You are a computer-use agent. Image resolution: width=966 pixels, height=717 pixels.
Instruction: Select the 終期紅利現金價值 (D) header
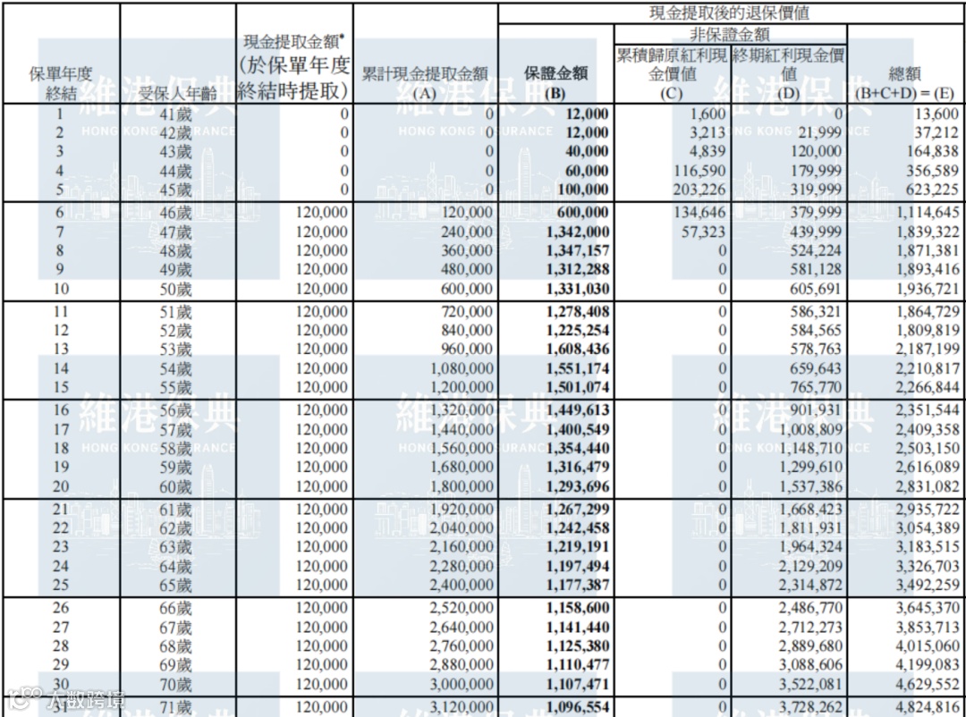788,74
